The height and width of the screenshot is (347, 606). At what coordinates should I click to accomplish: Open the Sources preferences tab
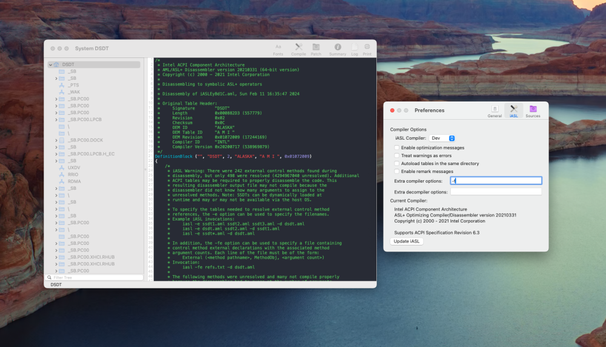pos(533,111)
